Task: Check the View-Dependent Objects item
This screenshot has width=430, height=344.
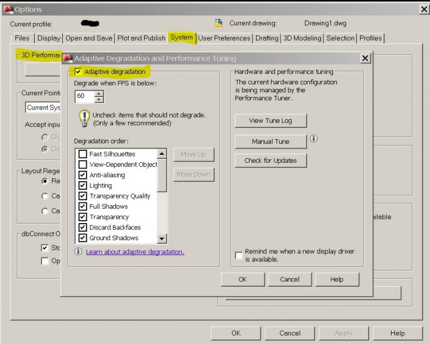Action: coord(83,165)
